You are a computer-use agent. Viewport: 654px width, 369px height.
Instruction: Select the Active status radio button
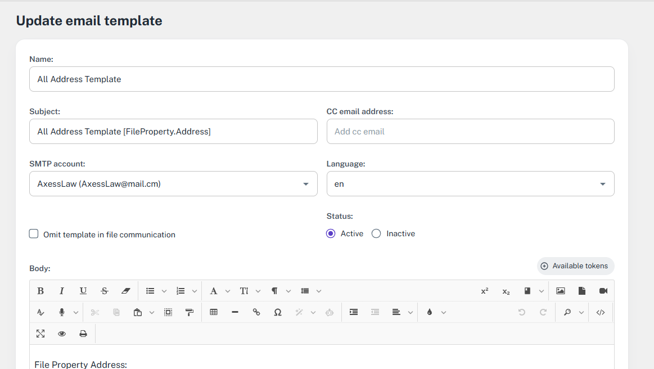click(x=331, y=233)
